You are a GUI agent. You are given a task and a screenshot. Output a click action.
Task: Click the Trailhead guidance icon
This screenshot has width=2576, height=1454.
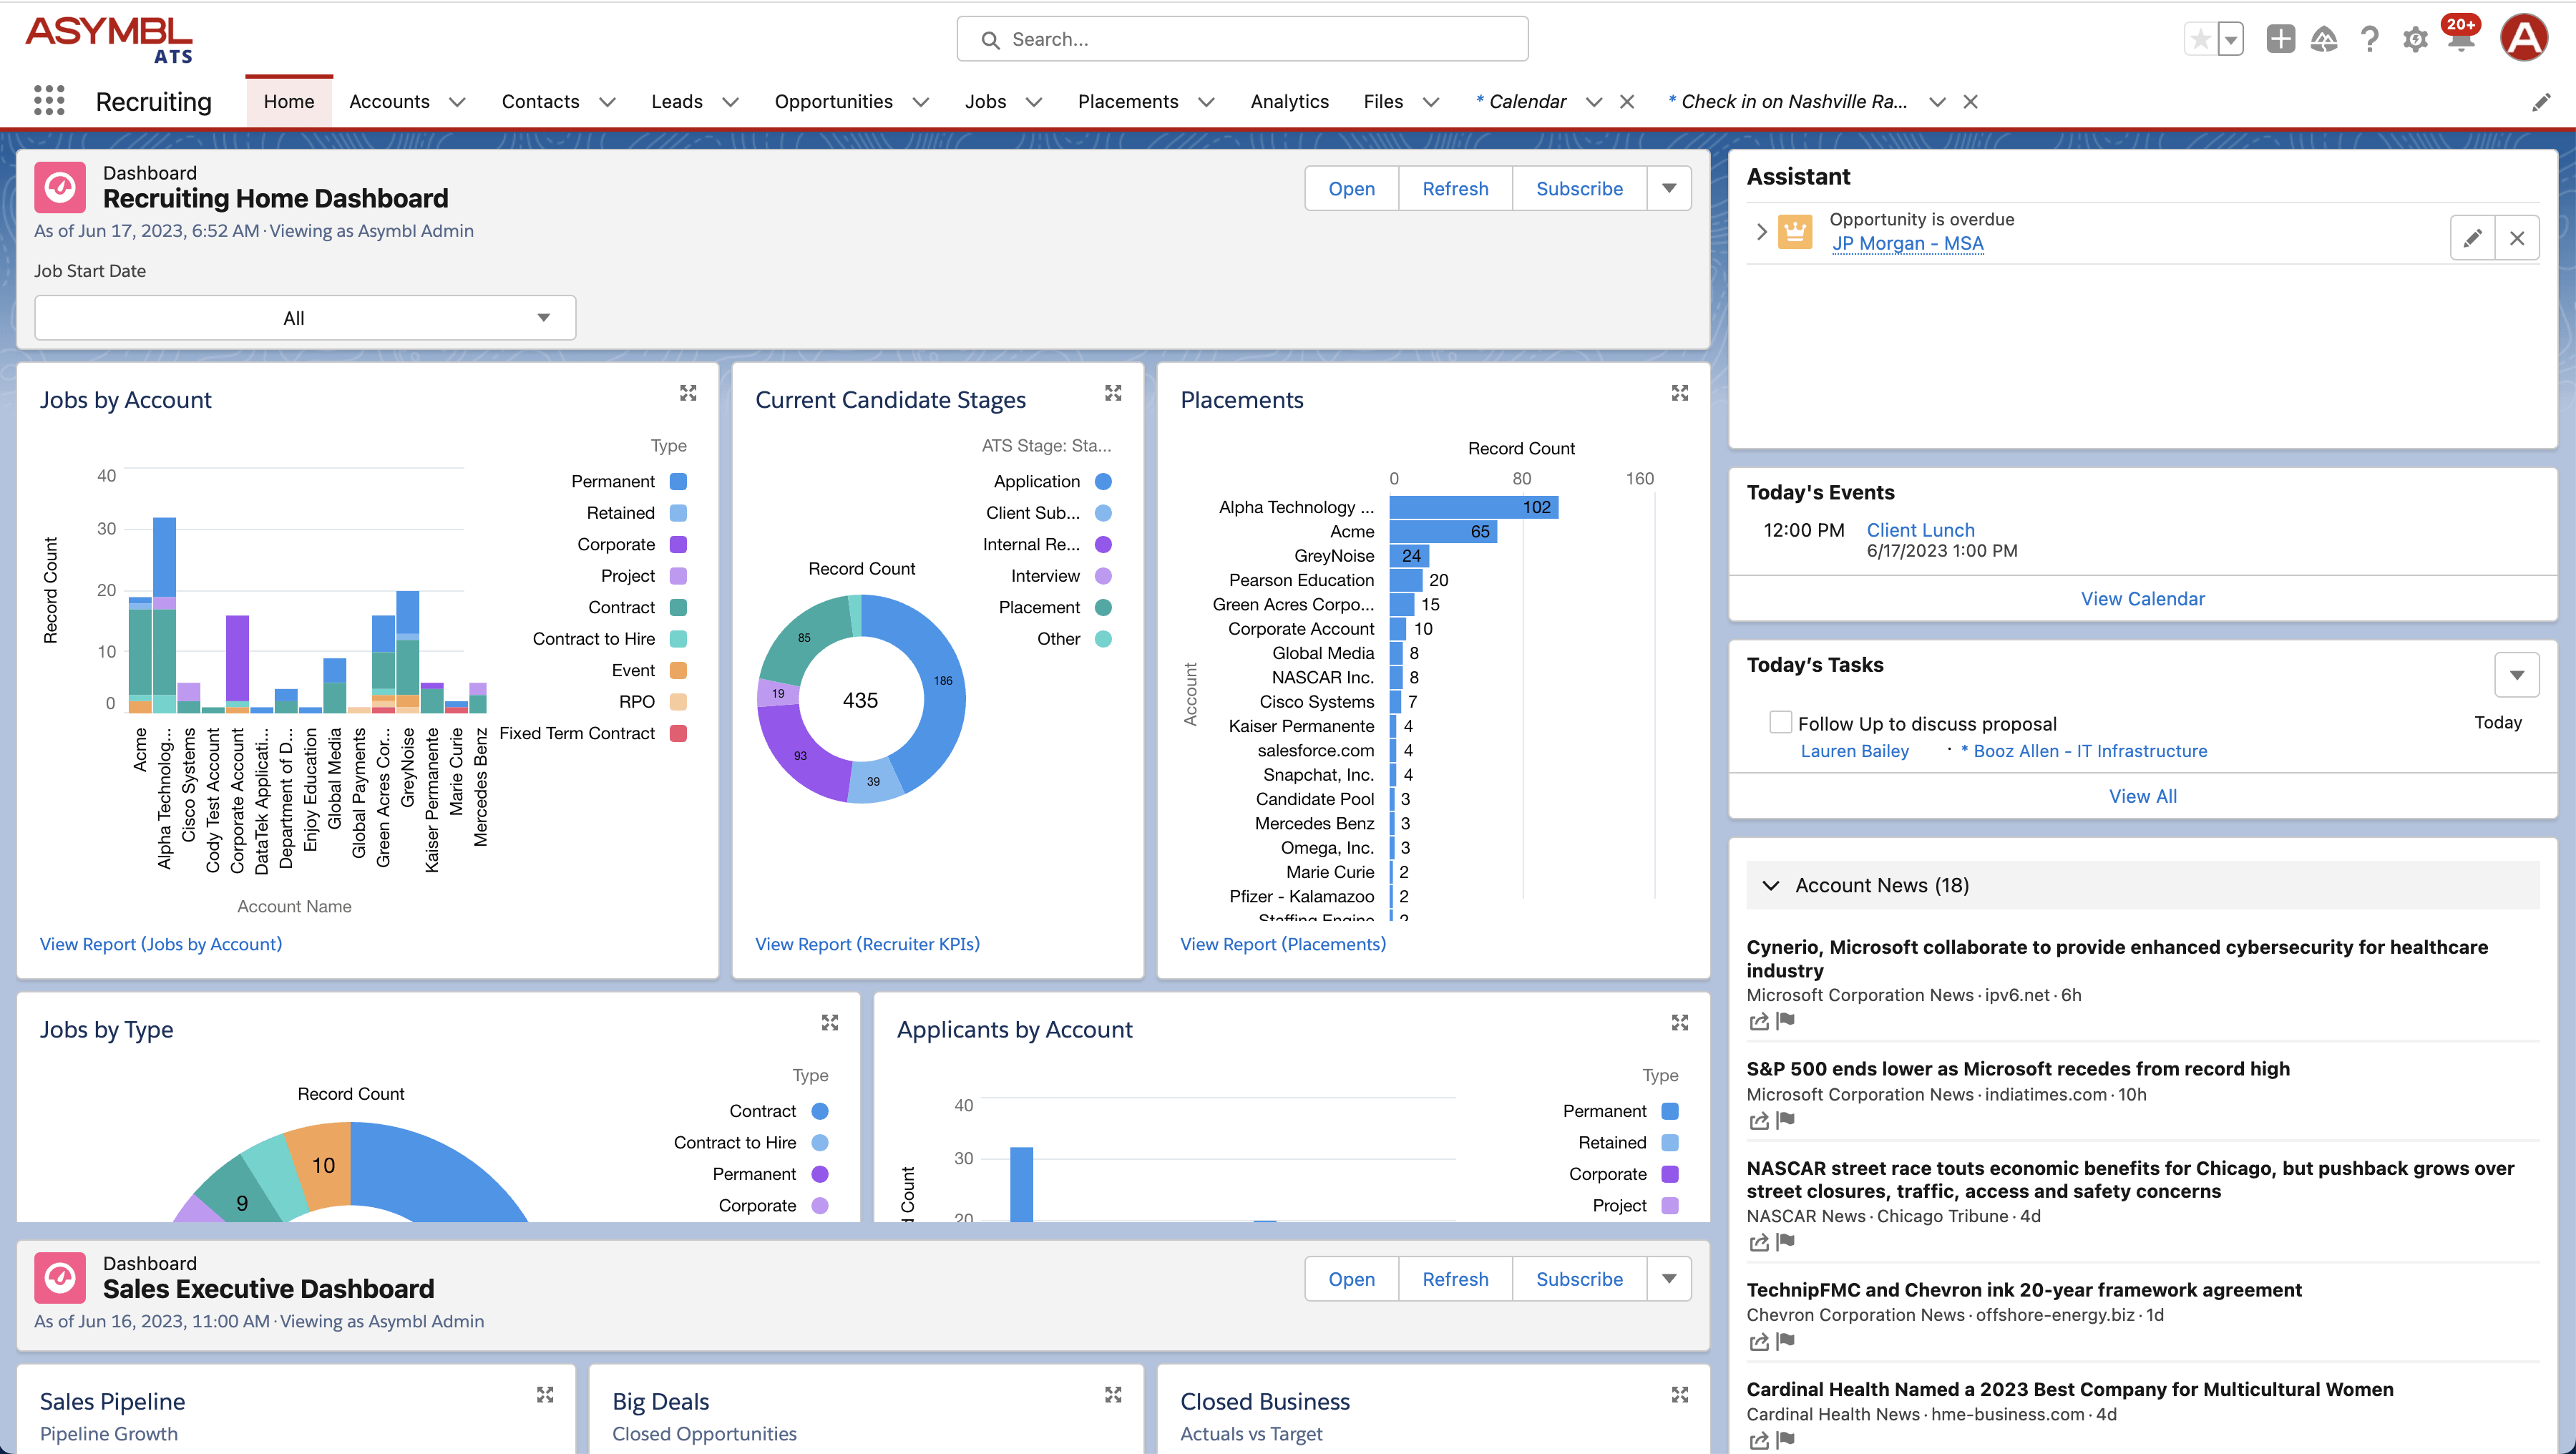[x=2324, y=40]
